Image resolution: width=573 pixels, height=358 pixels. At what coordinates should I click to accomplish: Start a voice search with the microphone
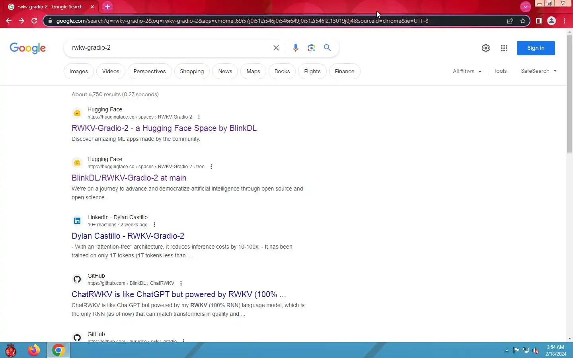pos(295,48)
